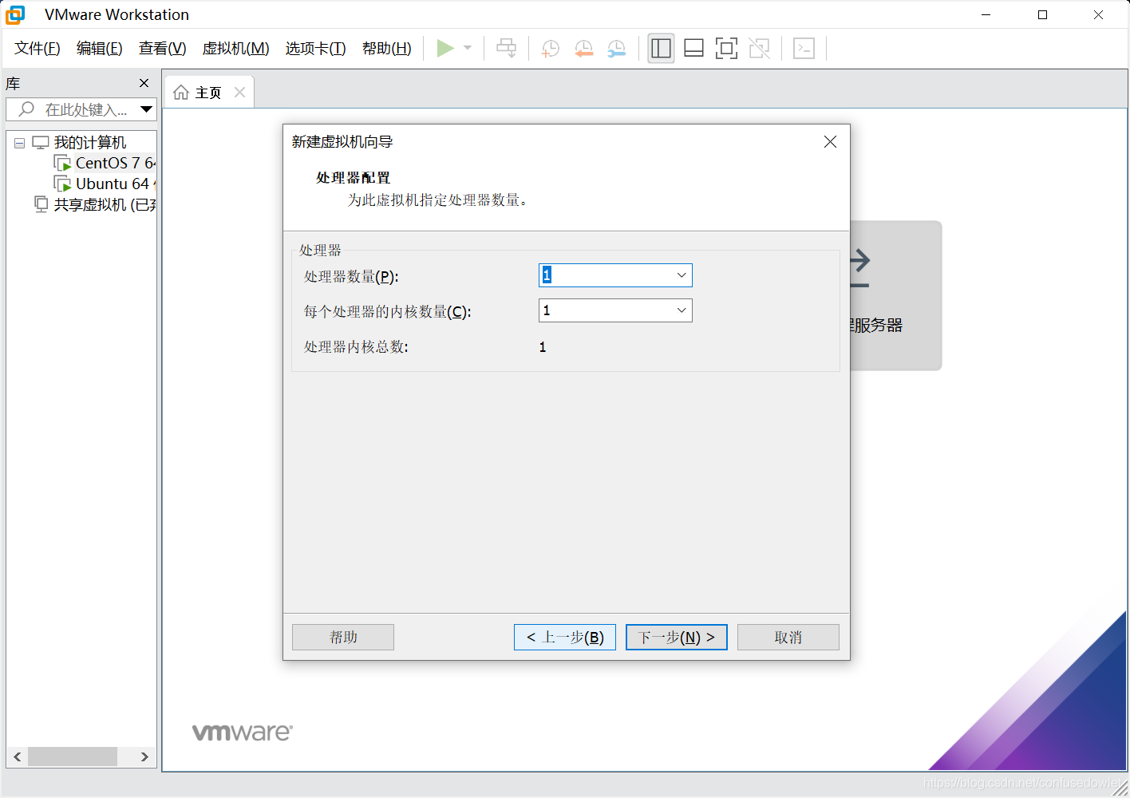Switch to the 主页 tab
The image size is (1130, 798).
point(208,93)
